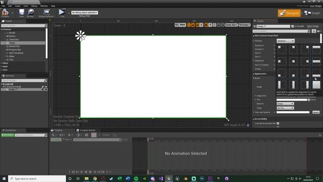This screenshot has height=182, width=323.
Task: Toggle visibility eye of Canvas Panel
Action: pyautogui.click(x=46, y=86)
